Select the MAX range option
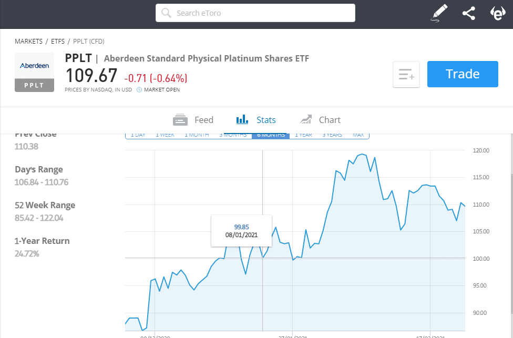The height and width of the screenshot is (338, 513). (x=358, y=135)
